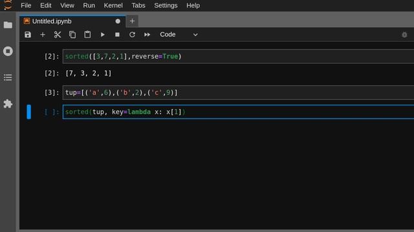
Task: Click in the tup= list definition cell
Action: [238, 92]
